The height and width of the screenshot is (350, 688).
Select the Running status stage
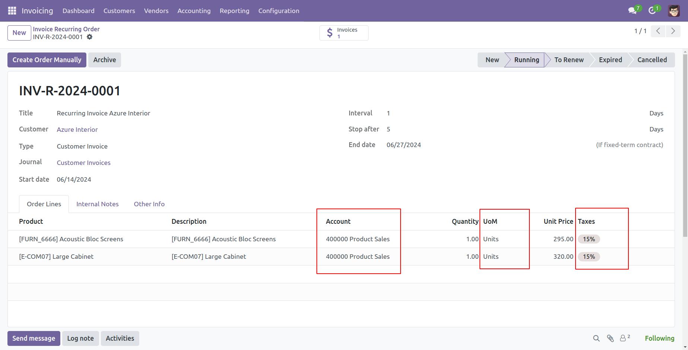[526, 60]
